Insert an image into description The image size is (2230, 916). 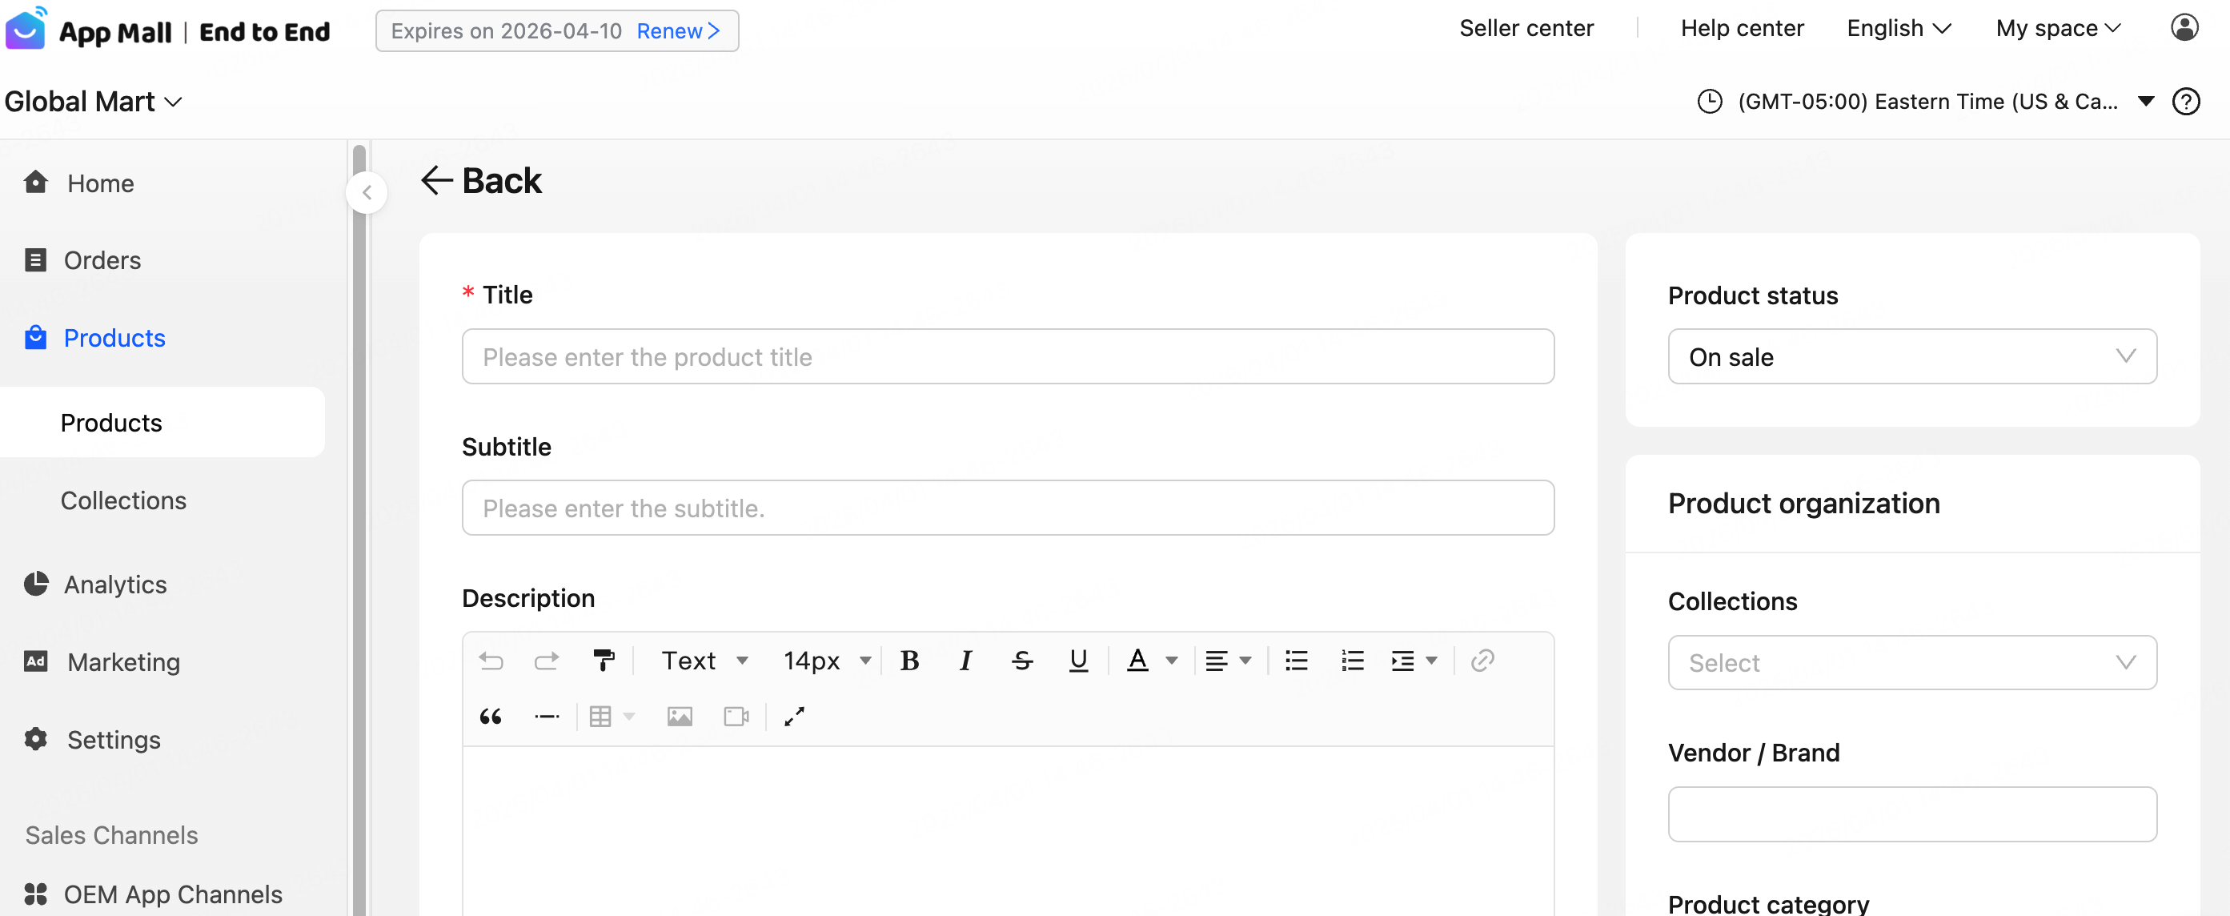[680, 716]
